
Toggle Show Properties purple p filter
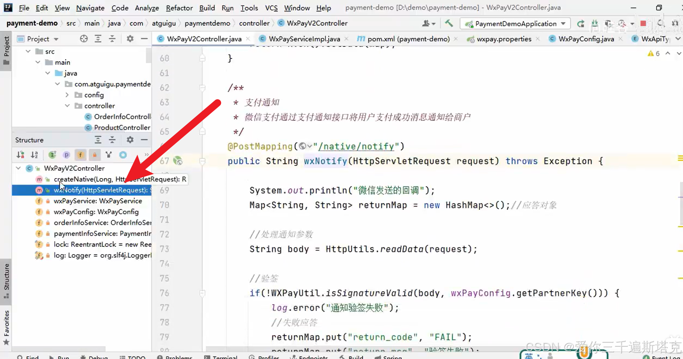[66, 155]
